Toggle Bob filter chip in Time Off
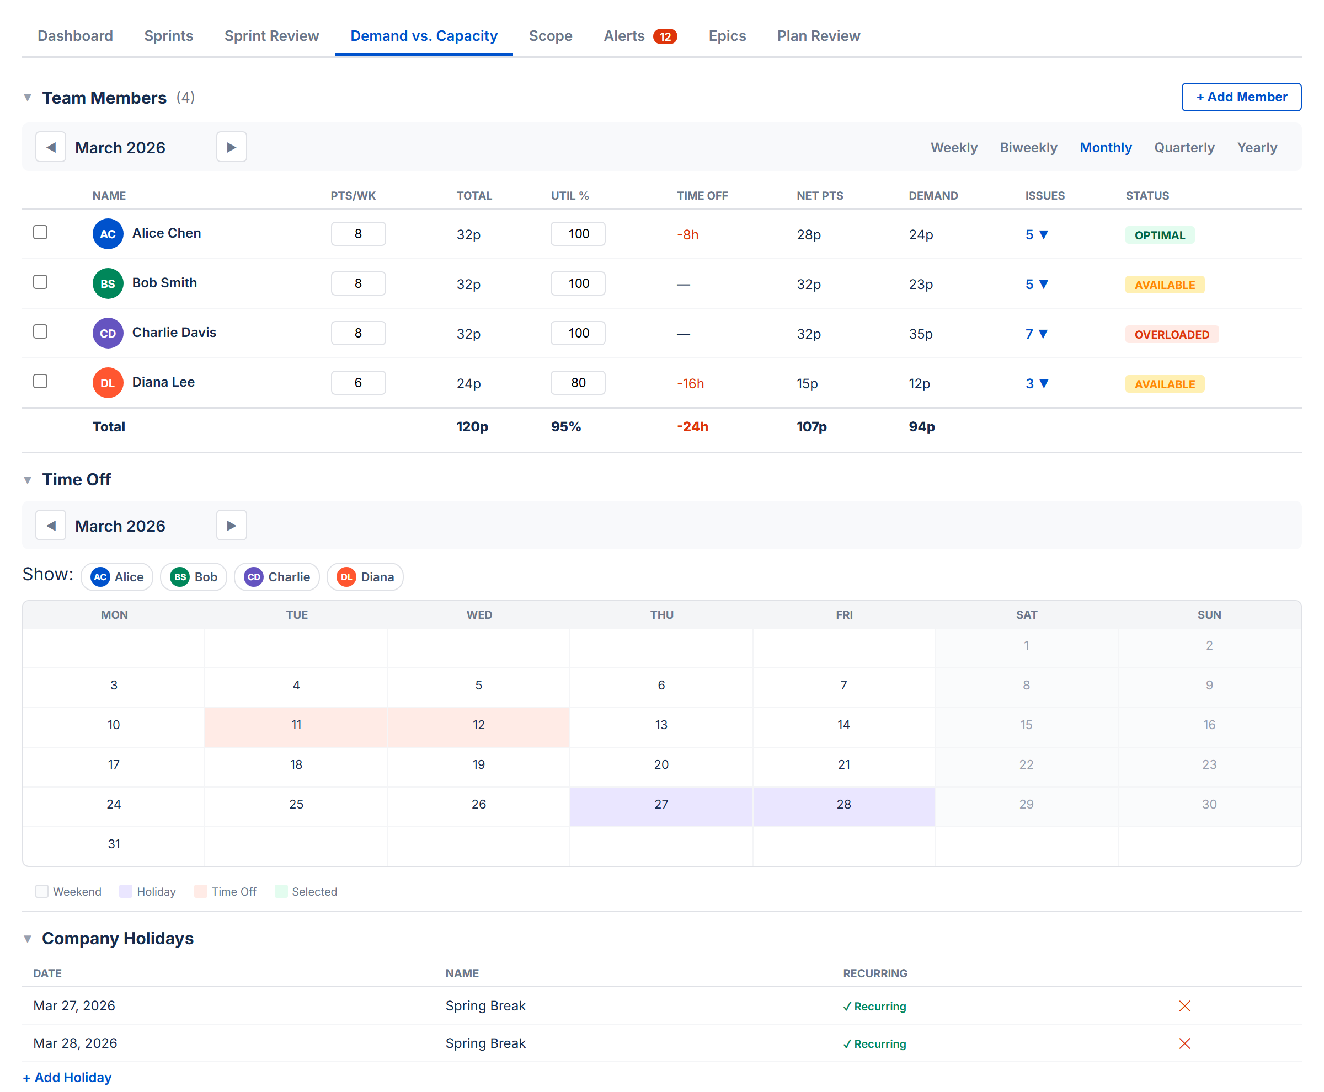Viewport: 1324px width, 1092px height. click(193, 577)
